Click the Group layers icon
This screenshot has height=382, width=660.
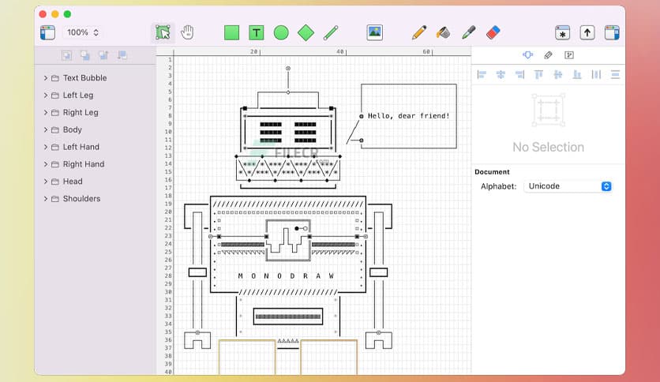(66, 55)
